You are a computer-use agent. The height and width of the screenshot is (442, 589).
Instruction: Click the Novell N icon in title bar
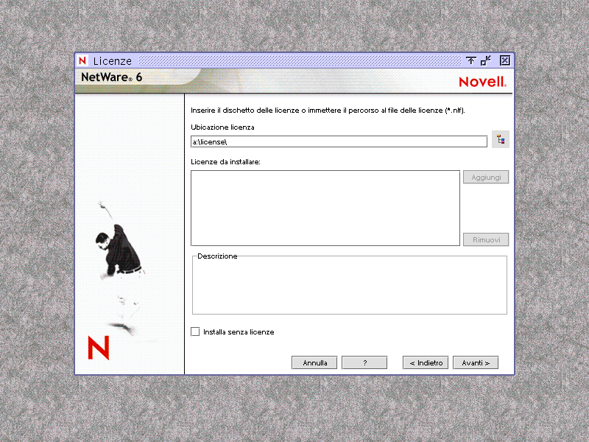(82, 60)
